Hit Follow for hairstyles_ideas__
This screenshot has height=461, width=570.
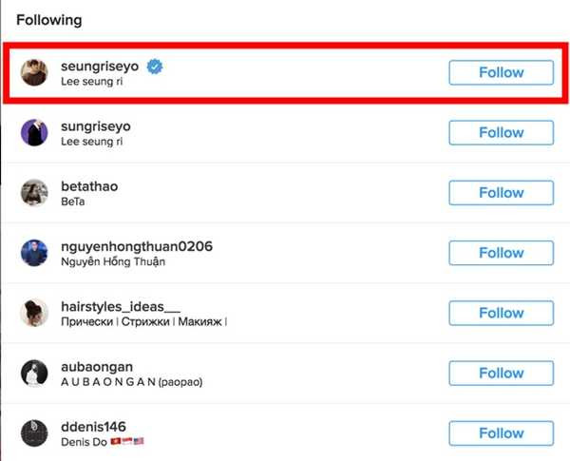coord(501,313)
